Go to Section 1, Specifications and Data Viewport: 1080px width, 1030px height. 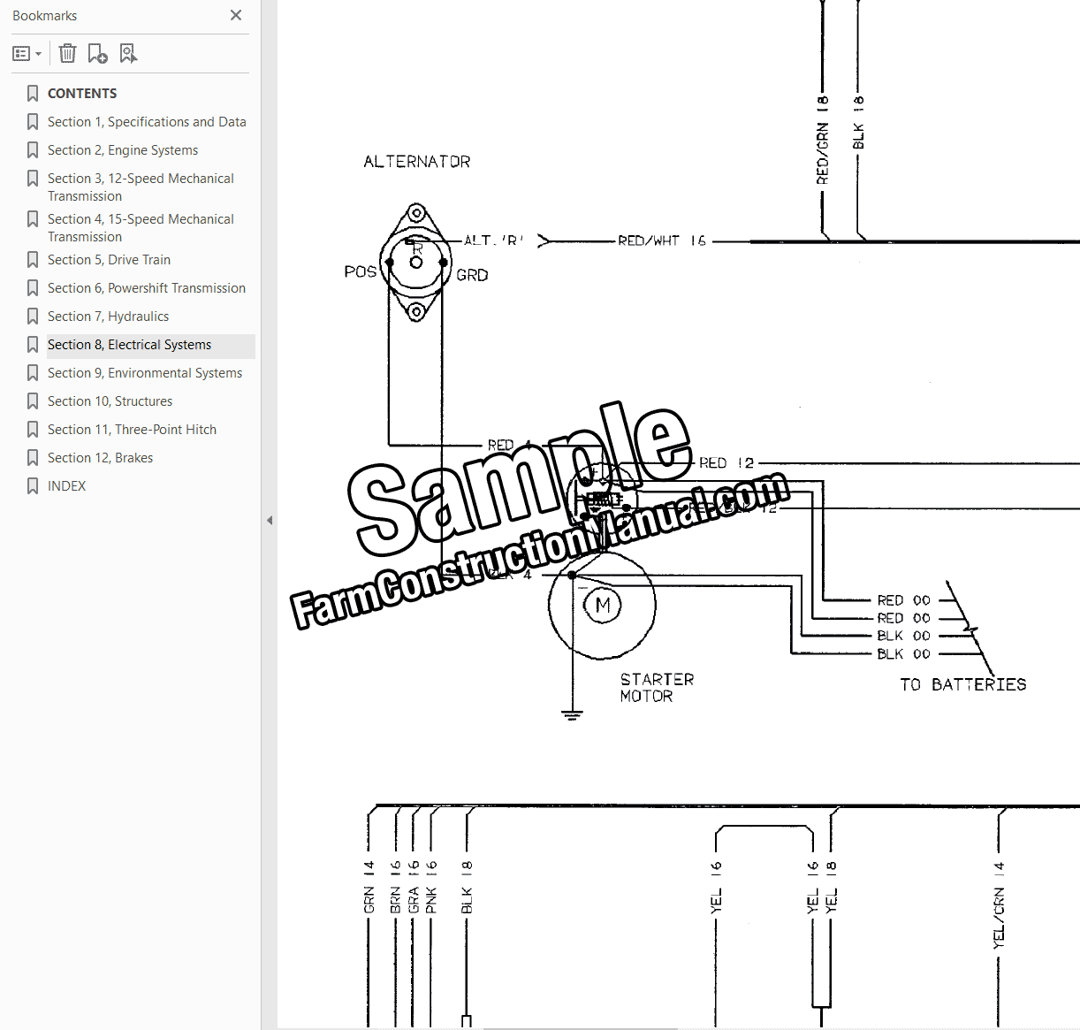click(147, 122)
